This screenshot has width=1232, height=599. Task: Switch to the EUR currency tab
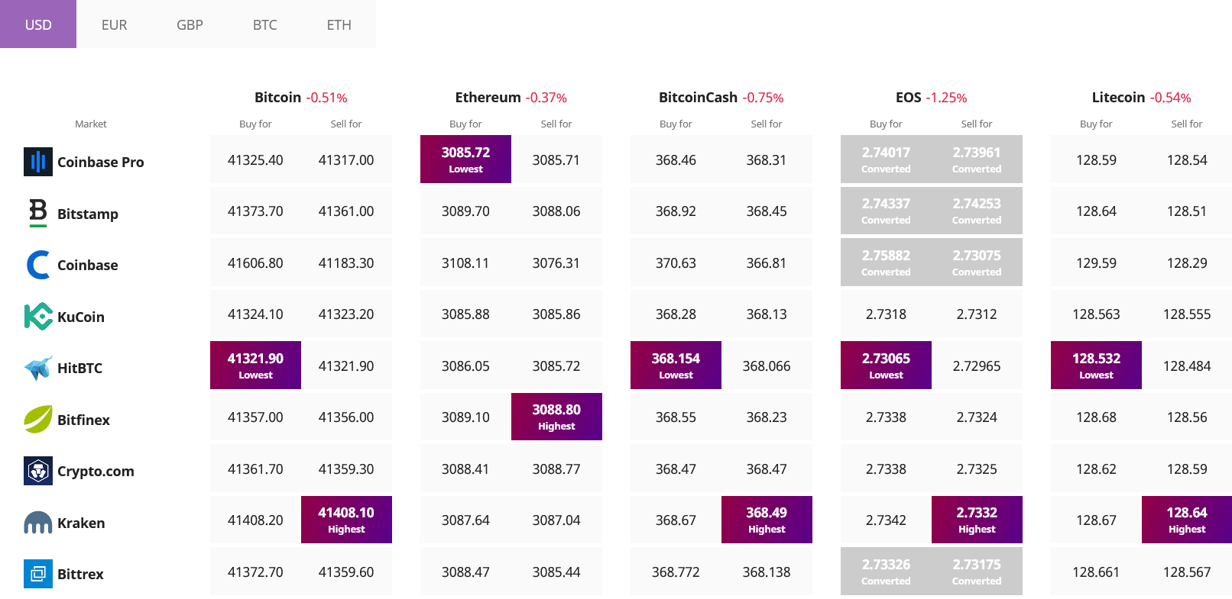(114, 24)
